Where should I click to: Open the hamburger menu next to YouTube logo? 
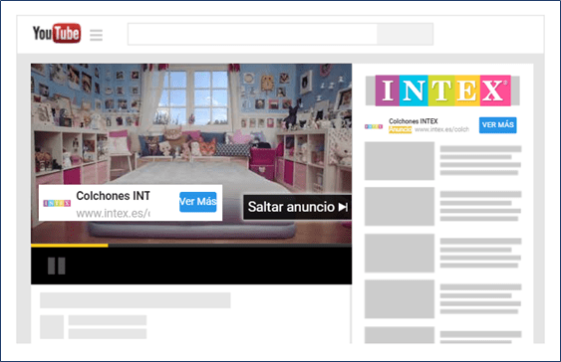pyautogui.click(x=96, y=35)
